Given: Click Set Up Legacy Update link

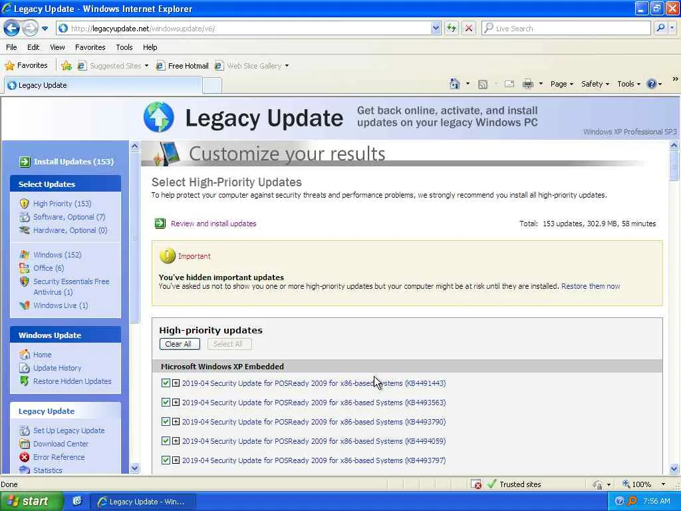Looking at the screenshot, I should click(68, 430).
